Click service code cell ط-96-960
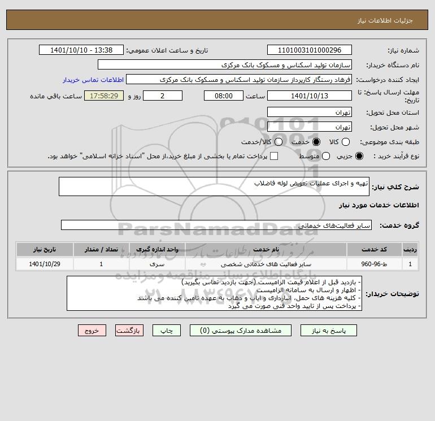435x421 pixels. click(x=374, y=264)
